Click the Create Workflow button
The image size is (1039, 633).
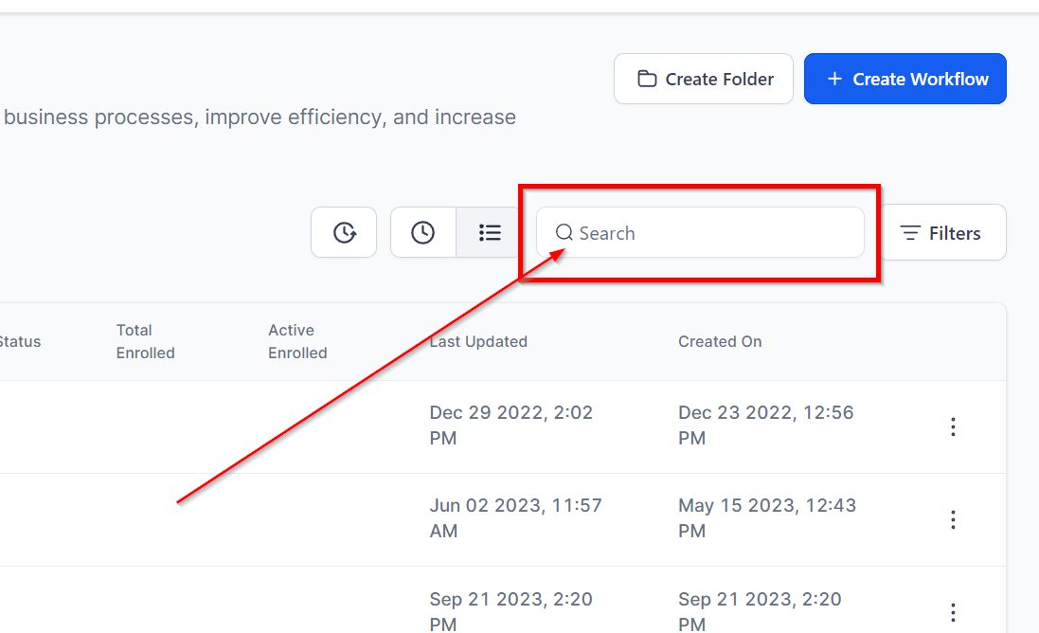905,79
